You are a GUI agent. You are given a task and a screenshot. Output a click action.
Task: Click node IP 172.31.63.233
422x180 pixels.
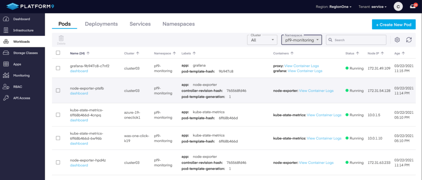pos(379,163)
